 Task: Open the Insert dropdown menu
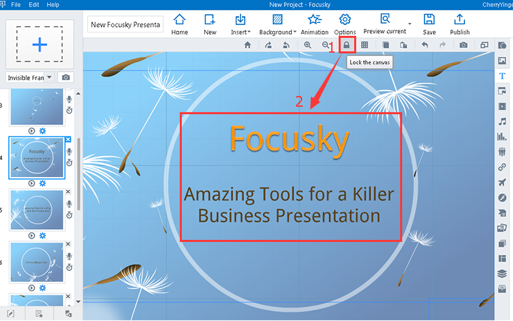coord(241,24)
